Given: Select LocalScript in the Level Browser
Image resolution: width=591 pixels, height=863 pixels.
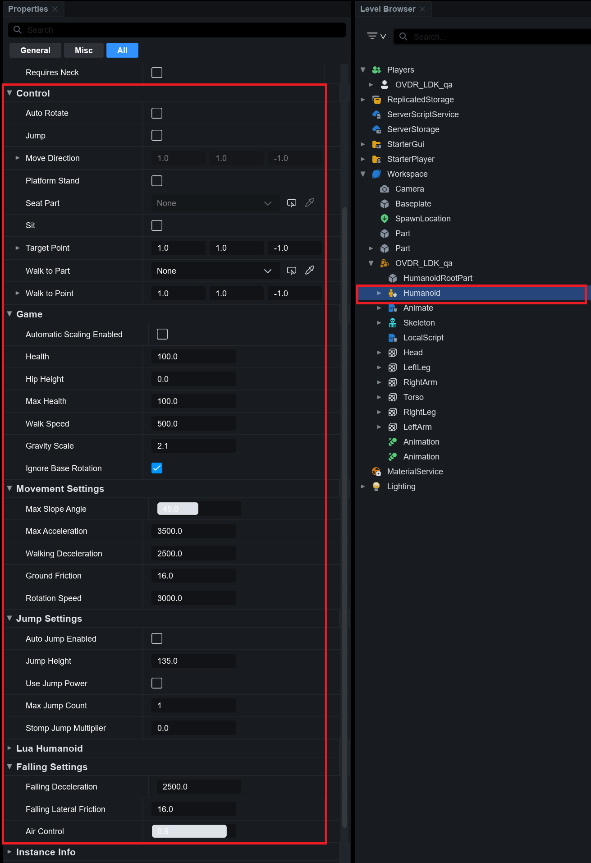Looking at the screenshot, I should point(423,338).
